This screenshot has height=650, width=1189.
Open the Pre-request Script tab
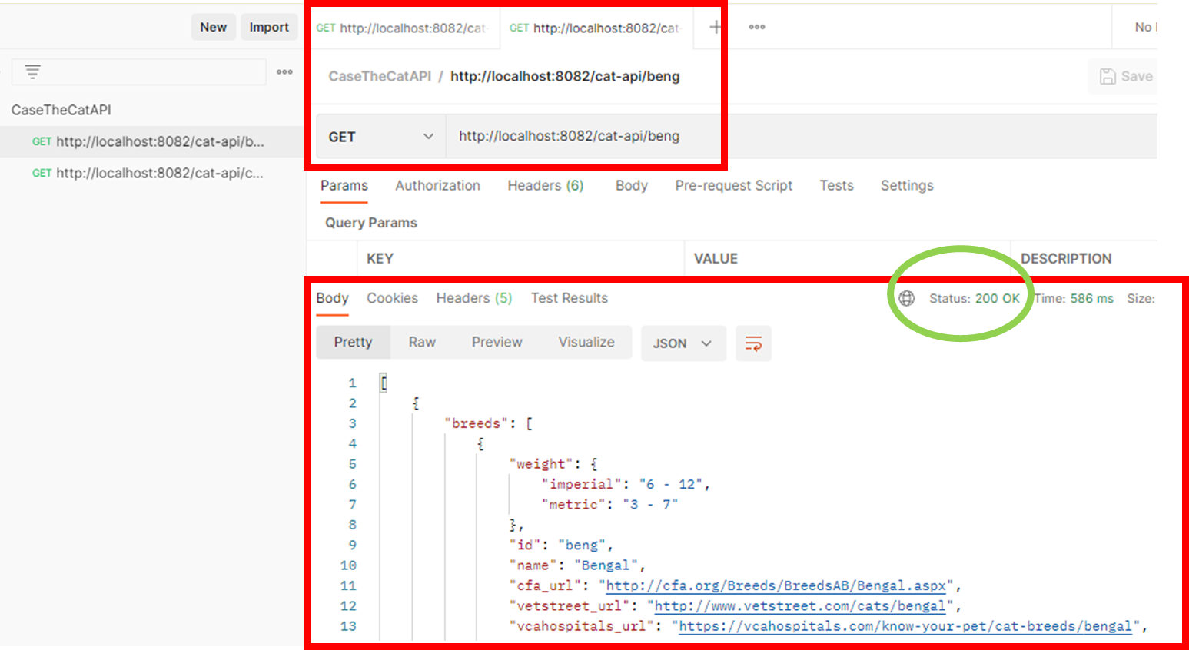(733, 185)
